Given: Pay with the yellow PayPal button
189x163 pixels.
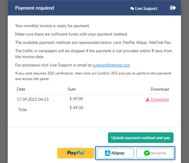Looking at the screenshot, I should 76,153.
